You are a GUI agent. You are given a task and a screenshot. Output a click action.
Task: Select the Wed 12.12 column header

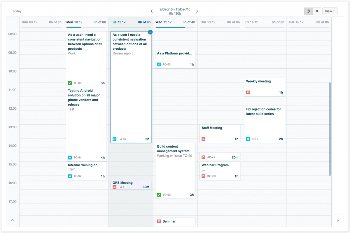coord(163,22)
